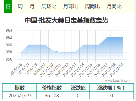Click the 2025/2/19 table date cell
The width and height of the screenshot is (136, 101).
pyautogui.click(x=20, y=96)
